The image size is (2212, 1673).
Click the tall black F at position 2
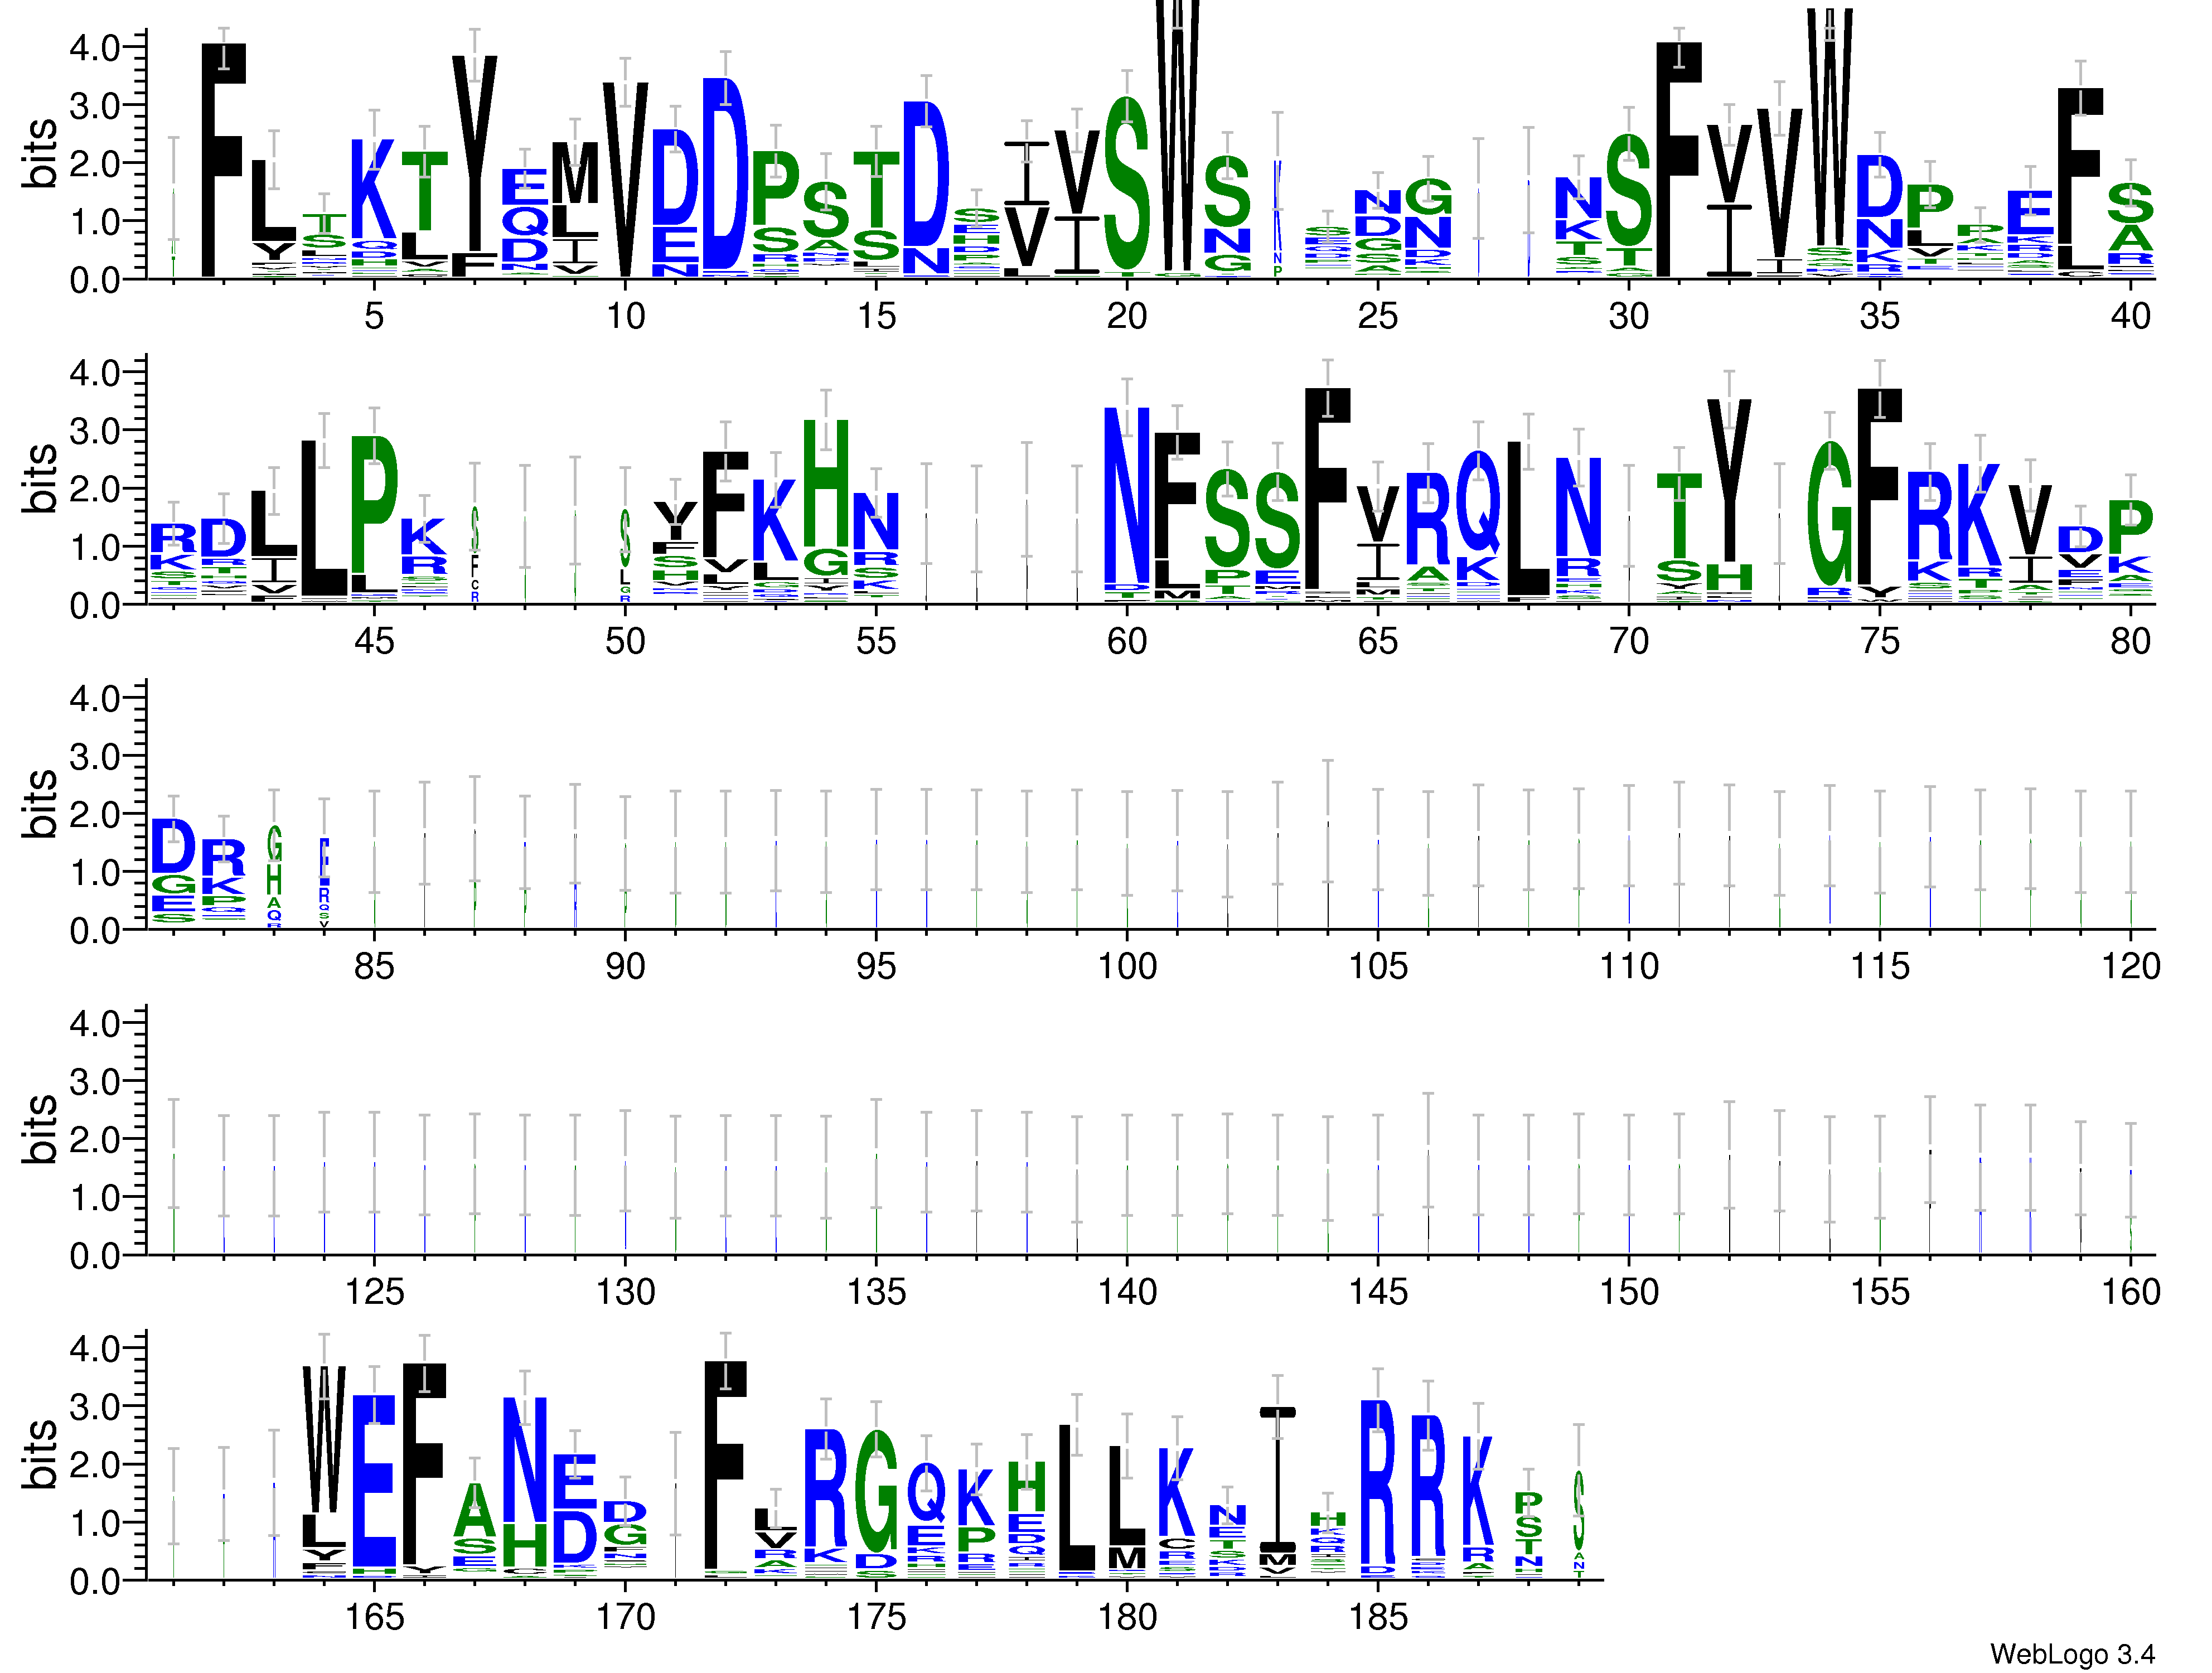223,160
